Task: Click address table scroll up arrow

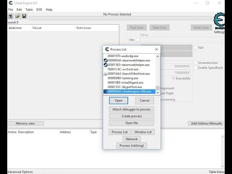Action: [223, 137]
